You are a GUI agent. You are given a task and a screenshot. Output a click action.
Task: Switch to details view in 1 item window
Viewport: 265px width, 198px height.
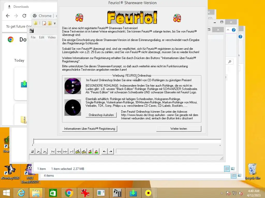pos(227,169)
